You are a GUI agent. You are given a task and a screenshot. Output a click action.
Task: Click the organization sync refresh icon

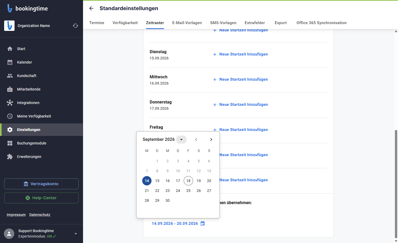click(76, 26)
